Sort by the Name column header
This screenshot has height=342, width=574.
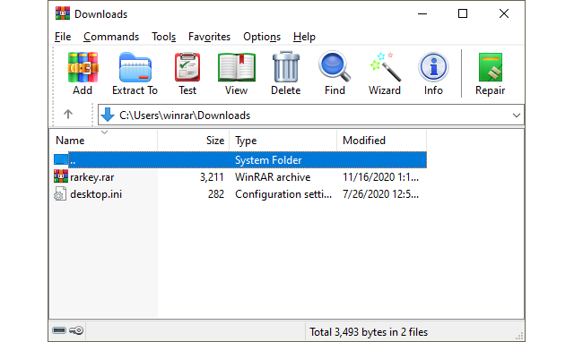103,141
